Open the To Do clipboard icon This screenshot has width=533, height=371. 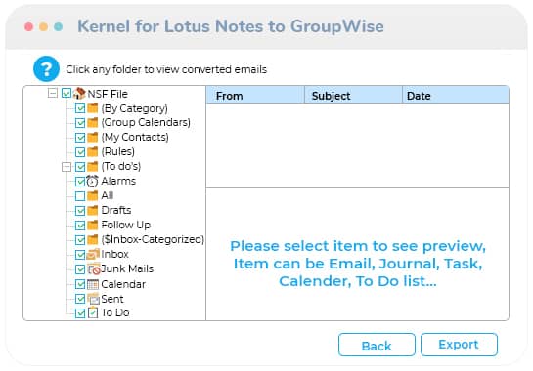pos(93,312)
